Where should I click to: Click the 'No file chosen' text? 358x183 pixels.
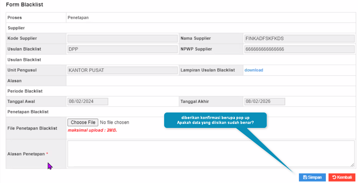114,123
